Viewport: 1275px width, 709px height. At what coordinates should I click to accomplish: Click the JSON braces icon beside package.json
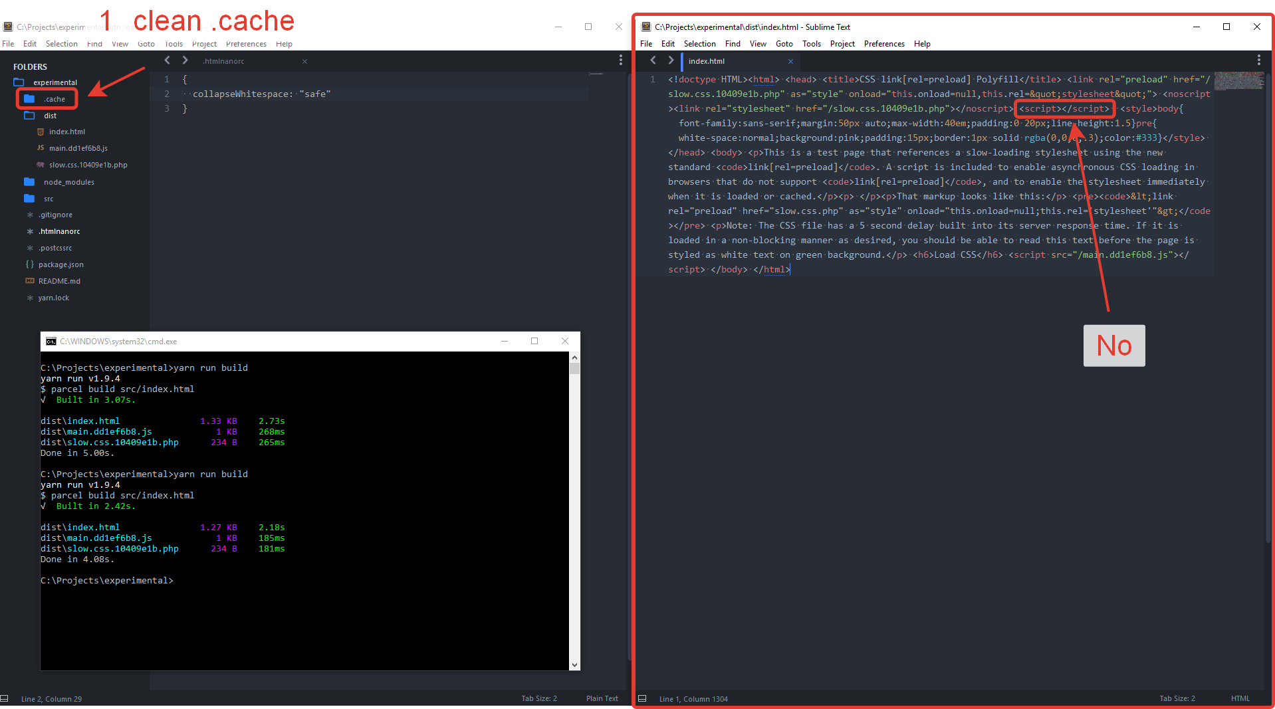29,264
